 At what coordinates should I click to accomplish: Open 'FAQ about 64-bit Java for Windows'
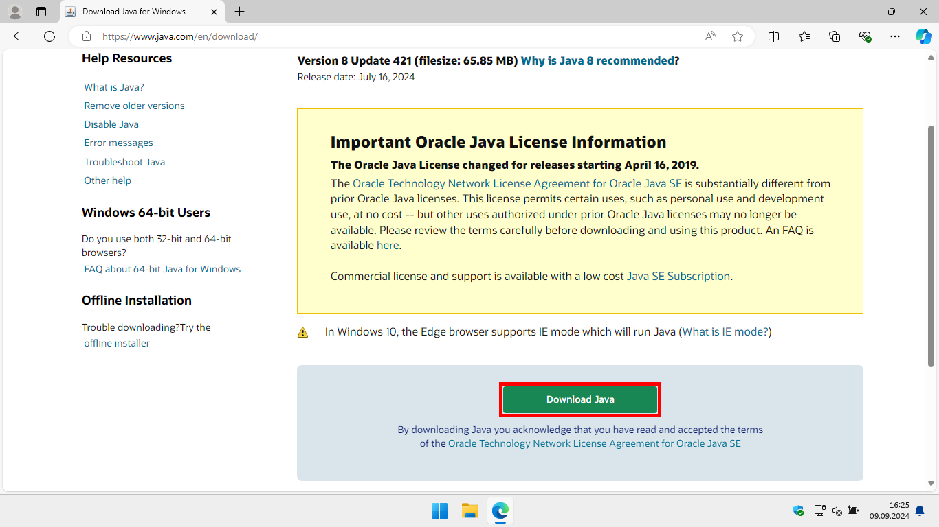[x=162, y=269]
